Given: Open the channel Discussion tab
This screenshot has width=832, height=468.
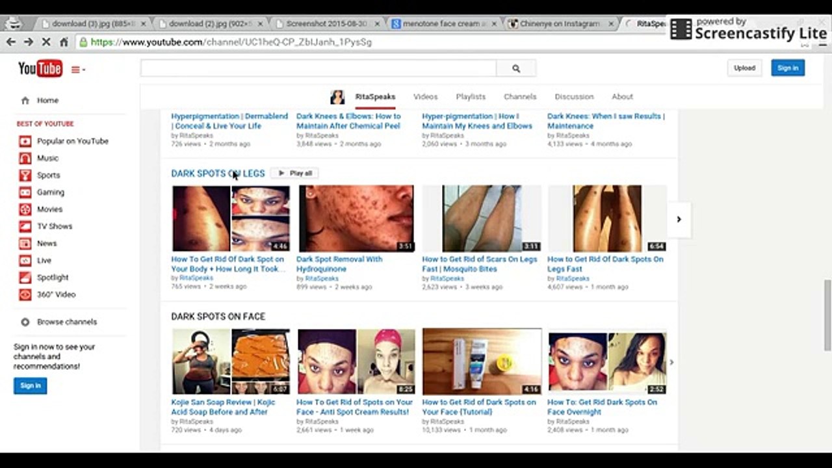Looking at the screenshot, I should click(x=574, y=97).
